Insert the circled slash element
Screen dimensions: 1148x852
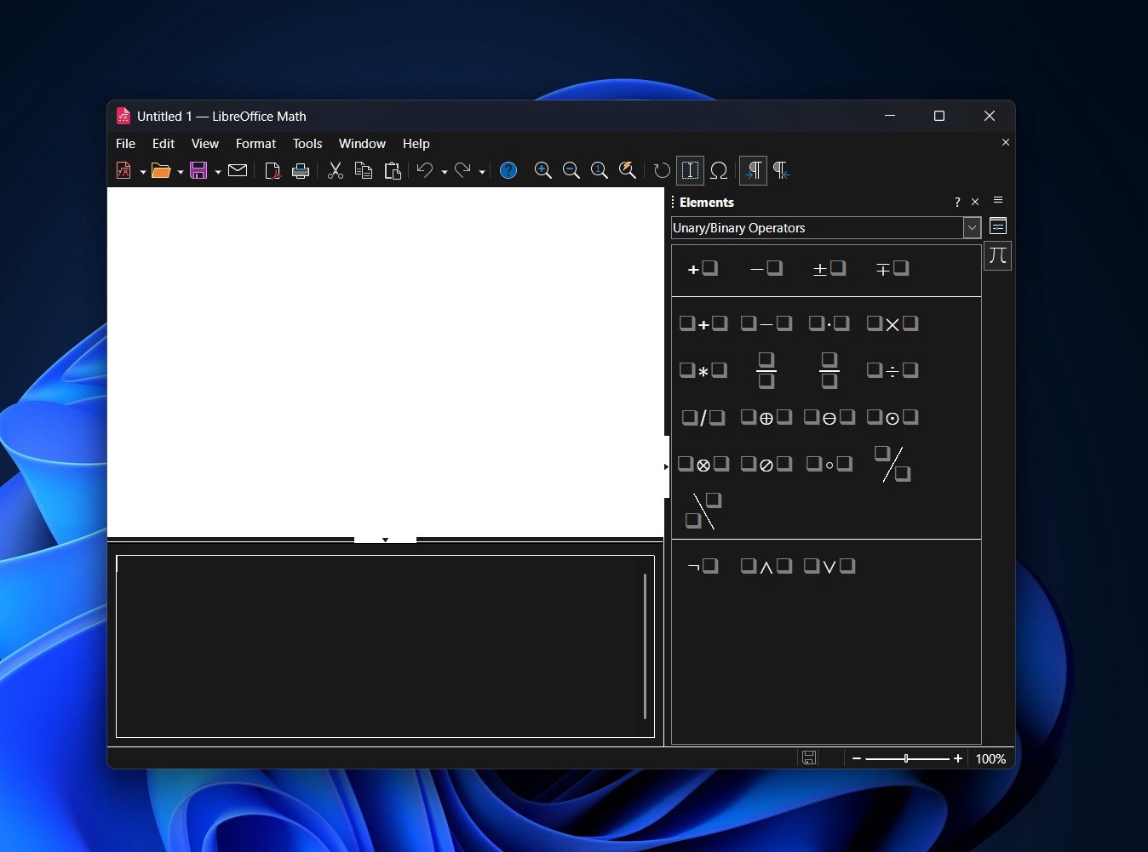[766, 464]
